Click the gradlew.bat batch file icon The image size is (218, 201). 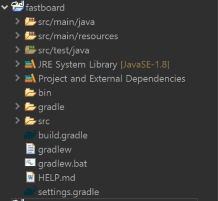click(x=30, y=163)
